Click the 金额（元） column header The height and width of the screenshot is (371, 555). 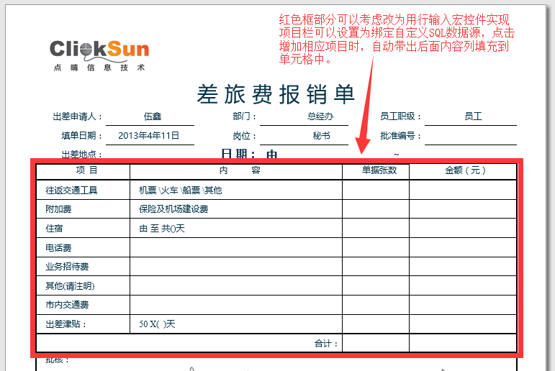pos(463,170)
